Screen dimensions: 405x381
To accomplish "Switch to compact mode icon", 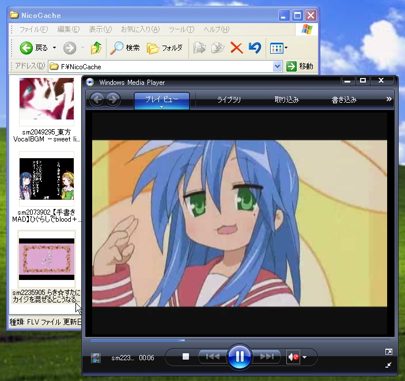I will coord(388,365).
